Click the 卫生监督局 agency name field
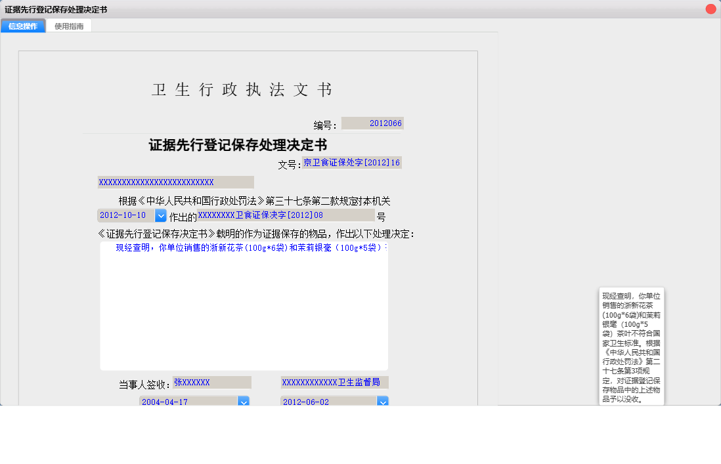 334,383
